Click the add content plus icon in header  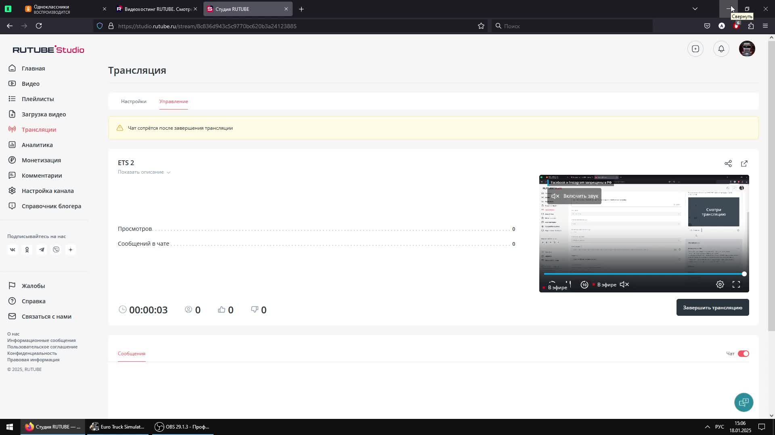pos(695,49)
